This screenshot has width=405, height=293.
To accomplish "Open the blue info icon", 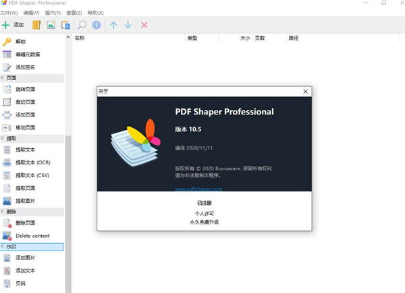I will coord(97,25).
